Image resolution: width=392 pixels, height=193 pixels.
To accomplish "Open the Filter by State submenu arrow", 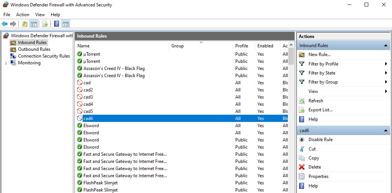I will [x=386, y=73].
